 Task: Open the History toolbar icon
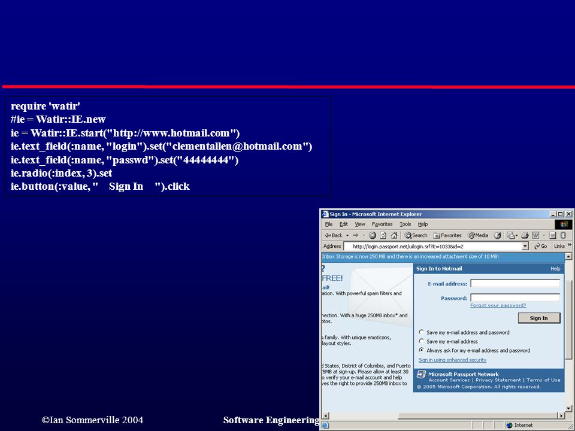[497, 235]
